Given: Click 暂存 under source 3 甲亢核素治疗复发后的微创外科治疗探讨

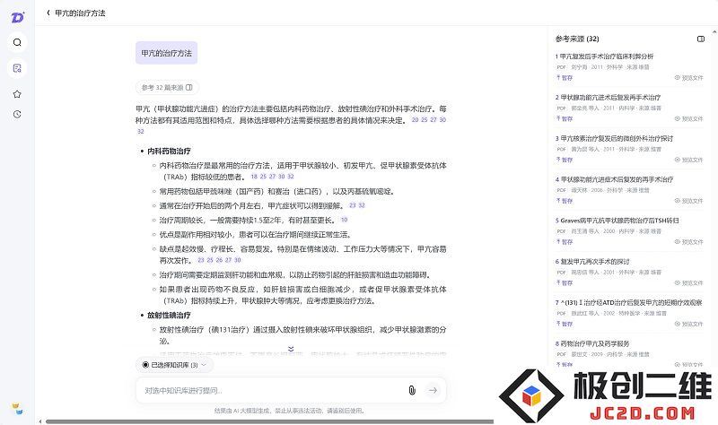Looking at the screenshot, I should tap(565, 160).
